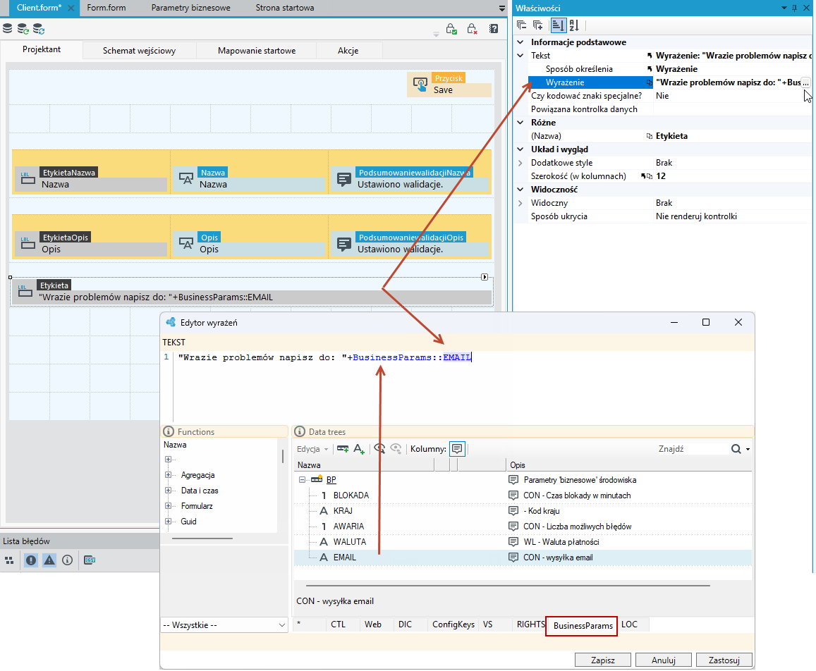Click the add-variable icon in Data trees toolbar

tap(343, 449)
